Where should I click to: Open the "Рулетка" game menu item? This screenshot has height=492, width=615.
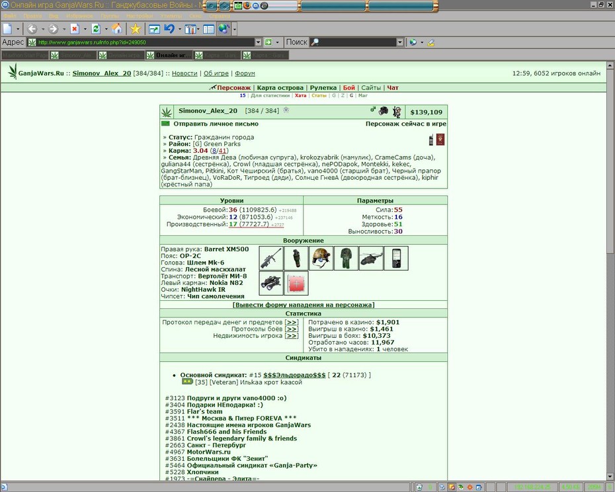[x=323, y=88]
